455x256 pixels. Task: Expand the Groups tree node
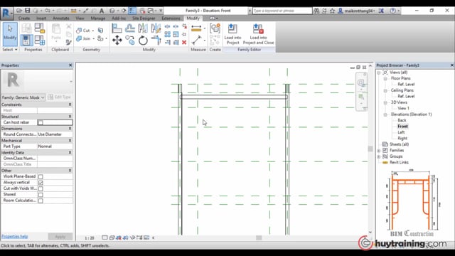379,156
